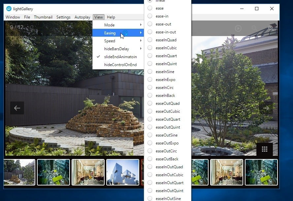293x201 pixels.
Task: Open the blue building thumbnail
Action: (123, 172)
